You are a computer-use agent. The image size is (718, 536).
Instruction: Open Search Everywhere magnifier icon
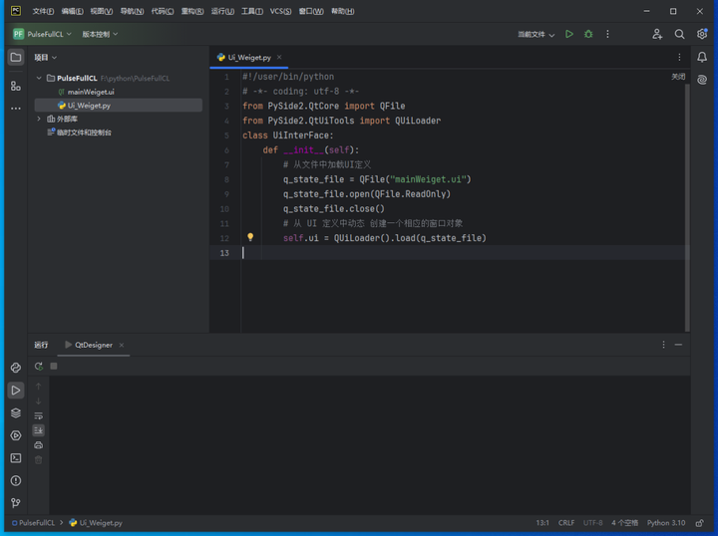[x=679, y=34]
